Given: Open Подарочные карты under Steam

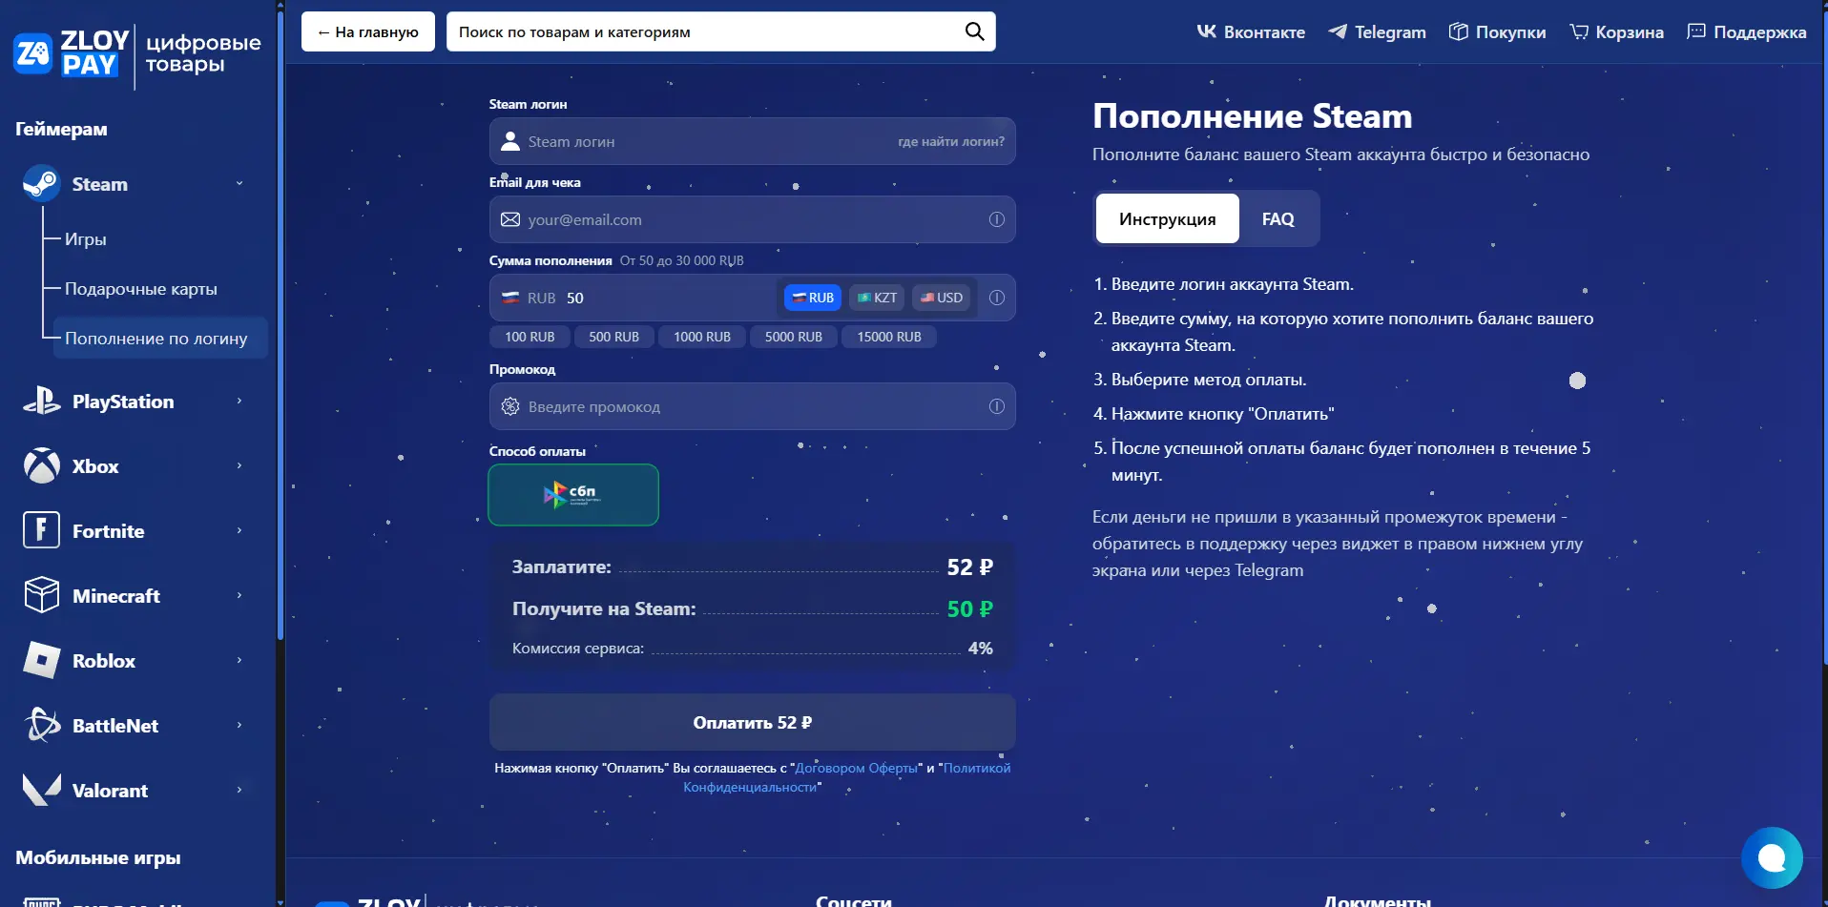Looking at the screenshot, I should [x=140, y=289].
